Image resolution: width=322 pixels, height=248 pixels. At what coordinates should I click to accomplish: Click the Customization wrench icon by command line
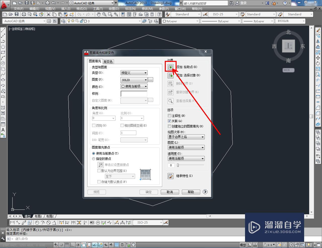(x=3, y=239)
